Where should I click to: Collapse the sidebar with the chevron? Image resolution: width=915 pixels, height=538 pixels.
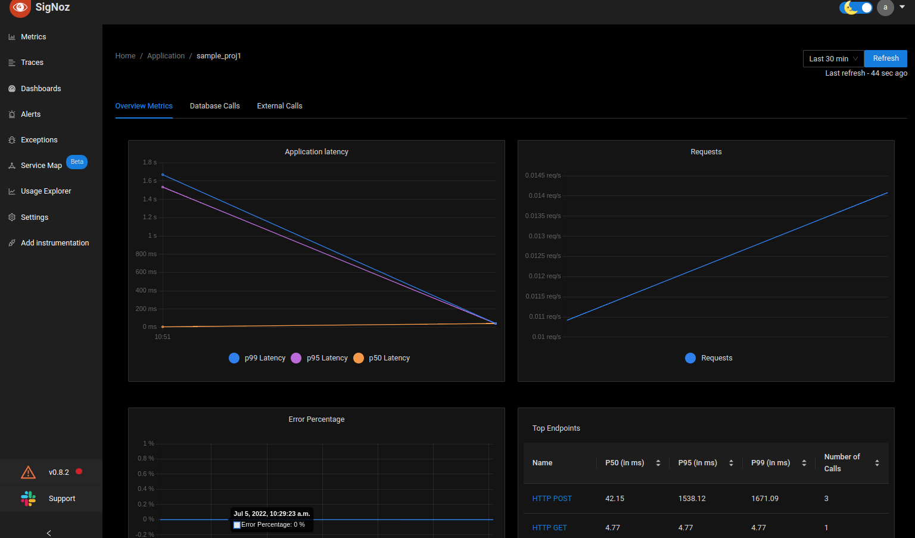point(49,533)
